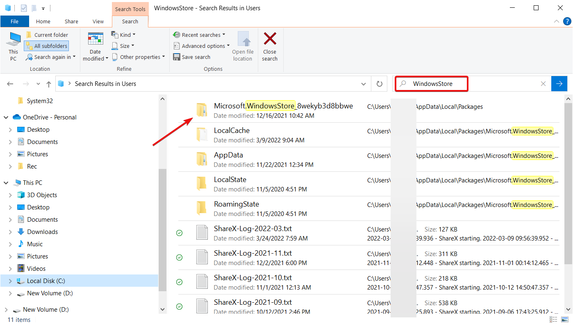Open the Search again in dropdown
This screenshot has width=573, height=326.
50,57
